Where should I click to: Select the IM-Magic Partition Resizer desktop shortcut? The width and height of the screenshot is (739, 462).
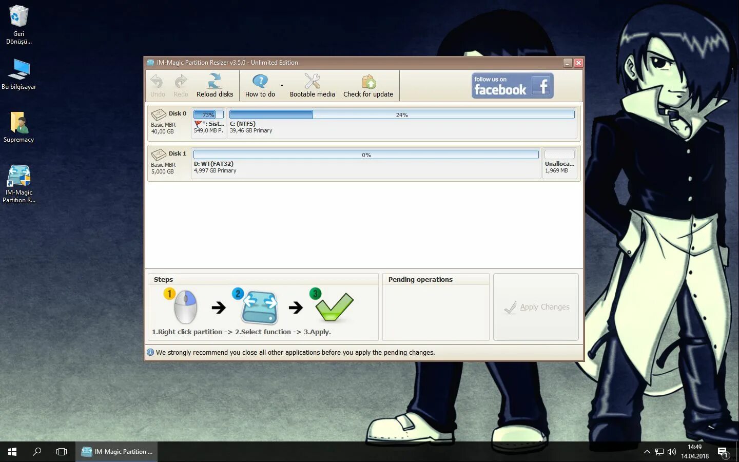click(x=19, y=184)
